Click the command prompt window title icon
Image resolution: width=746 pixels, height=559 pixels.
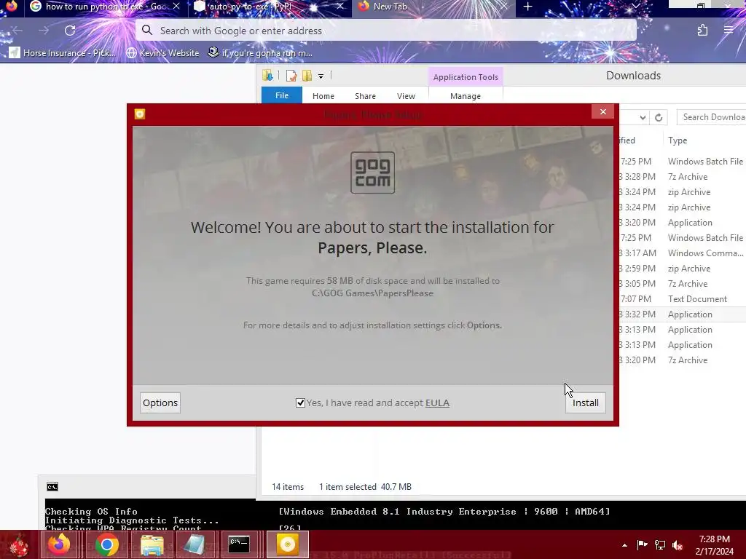[x=52, y=487]
